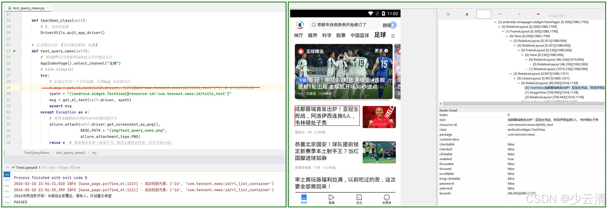Click the down-arrow next node button
The height and width of the screenshot is (209, 607).
[x=519, y=14]
